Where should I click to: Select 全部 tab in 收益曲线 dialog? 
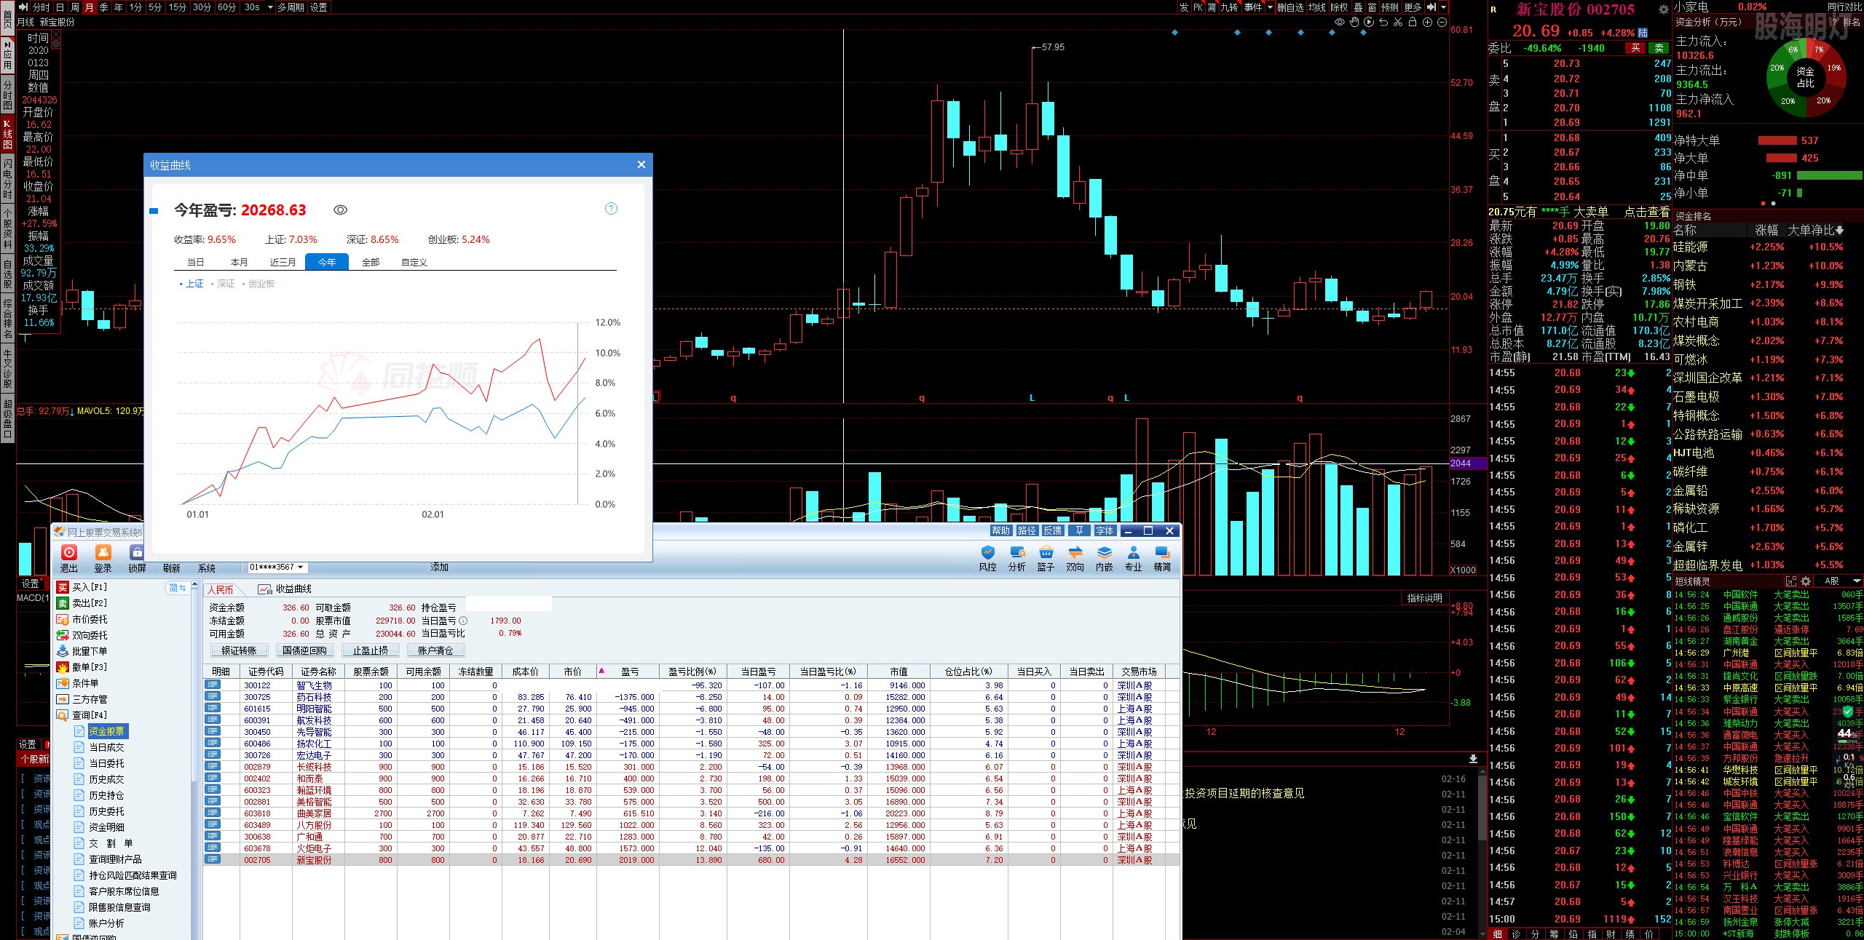[371, 263]
